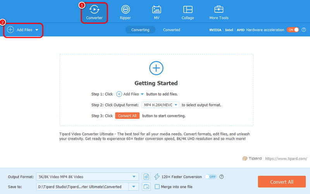Screen dimensions: 310x194
Task: Click the NVIDIA label
Action: 215,30
